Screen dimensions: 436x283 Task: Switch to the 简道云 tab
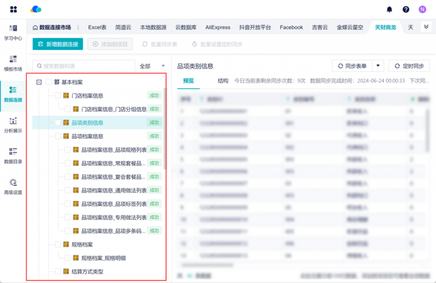[x=123, y=27]
